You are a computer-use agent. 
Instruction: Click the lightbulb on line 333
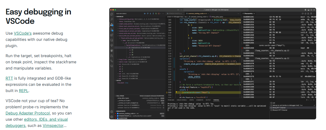pos(176,92)
